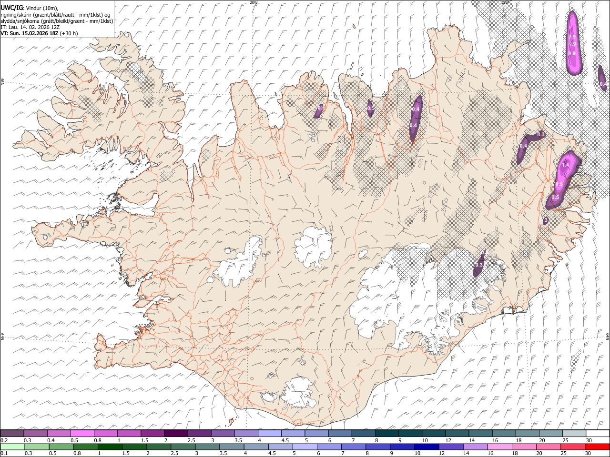Image resolution: width=610 pixels, height=457 pixels.
Task: Click the medium blue rain swatch labeled 8
Action: click(x=378, y=447)
